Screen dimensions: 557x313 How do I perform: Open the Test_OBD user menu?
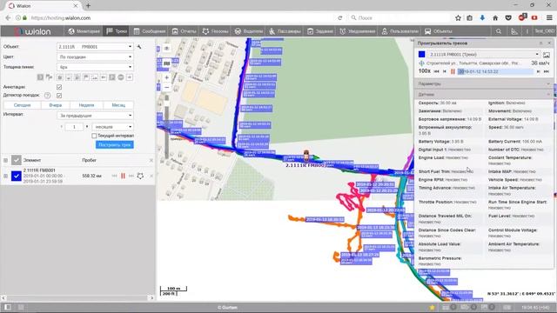(x=544, y=31)
